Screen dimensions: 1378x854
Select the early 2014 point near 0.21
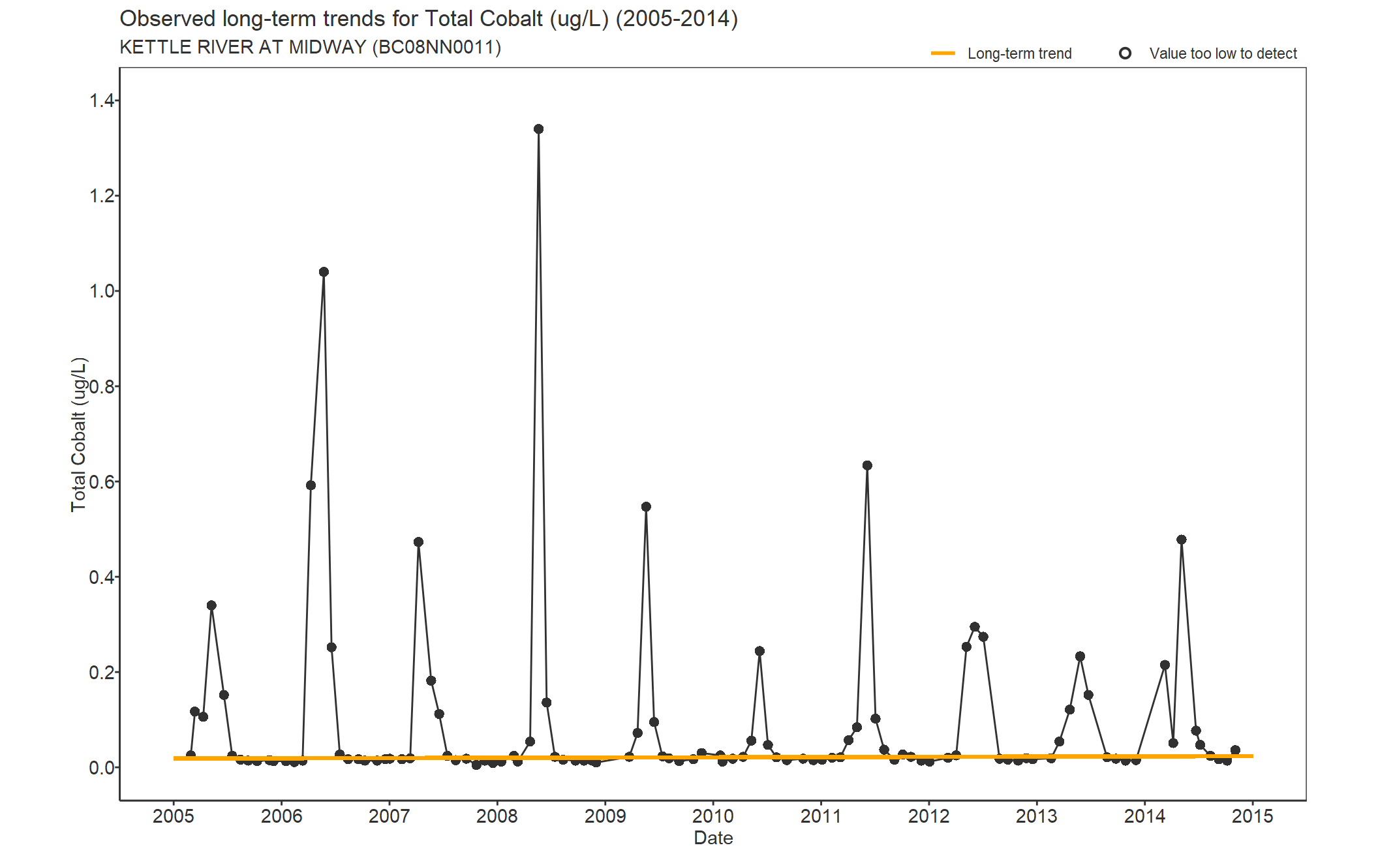point(1165,665)
